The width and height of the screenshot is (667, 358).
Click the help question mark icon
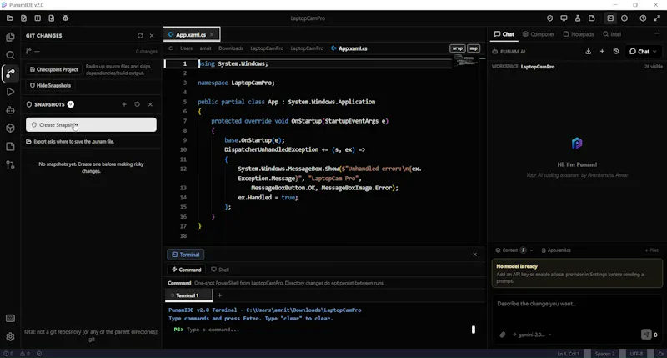(x=643, y=18)
